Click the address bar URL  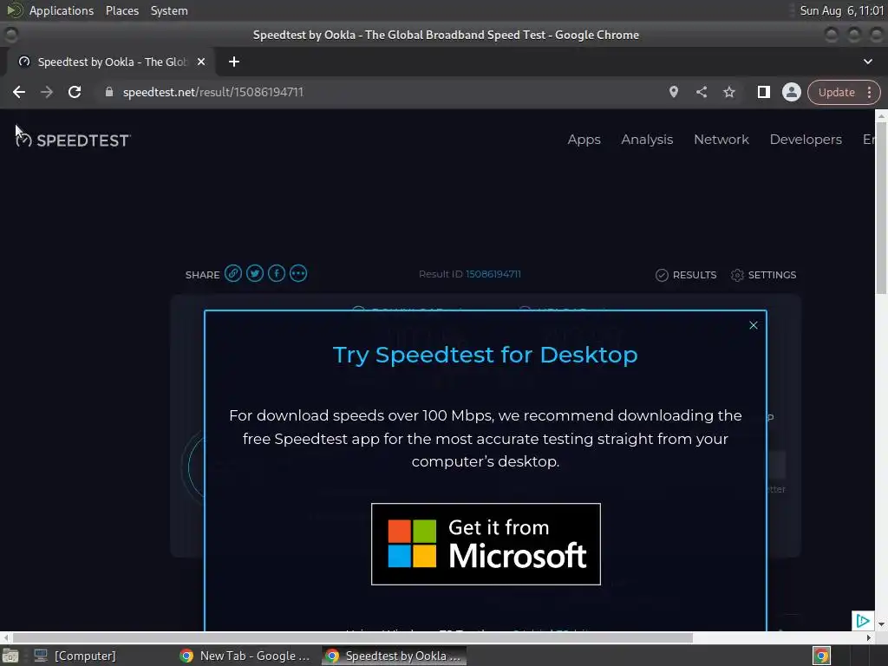pyautogui.click(x=213, y=92)
